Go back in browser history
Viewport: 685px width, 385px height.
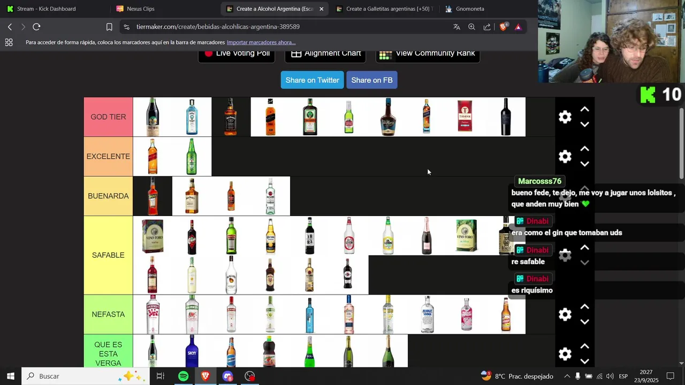pos(10,27)
